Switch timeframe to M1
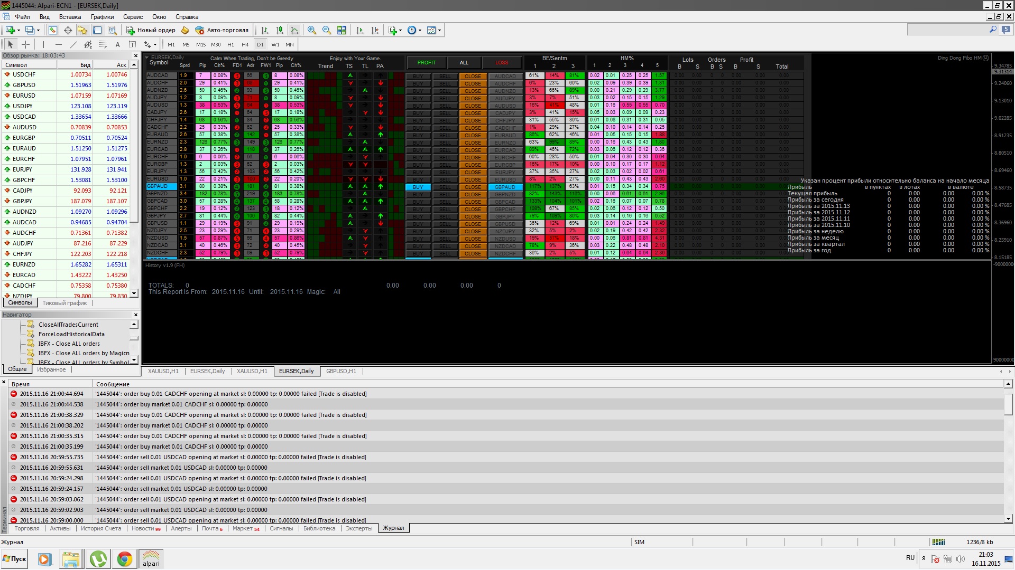The width and height of the screenshot is (1015, 570). pos(171,44)
